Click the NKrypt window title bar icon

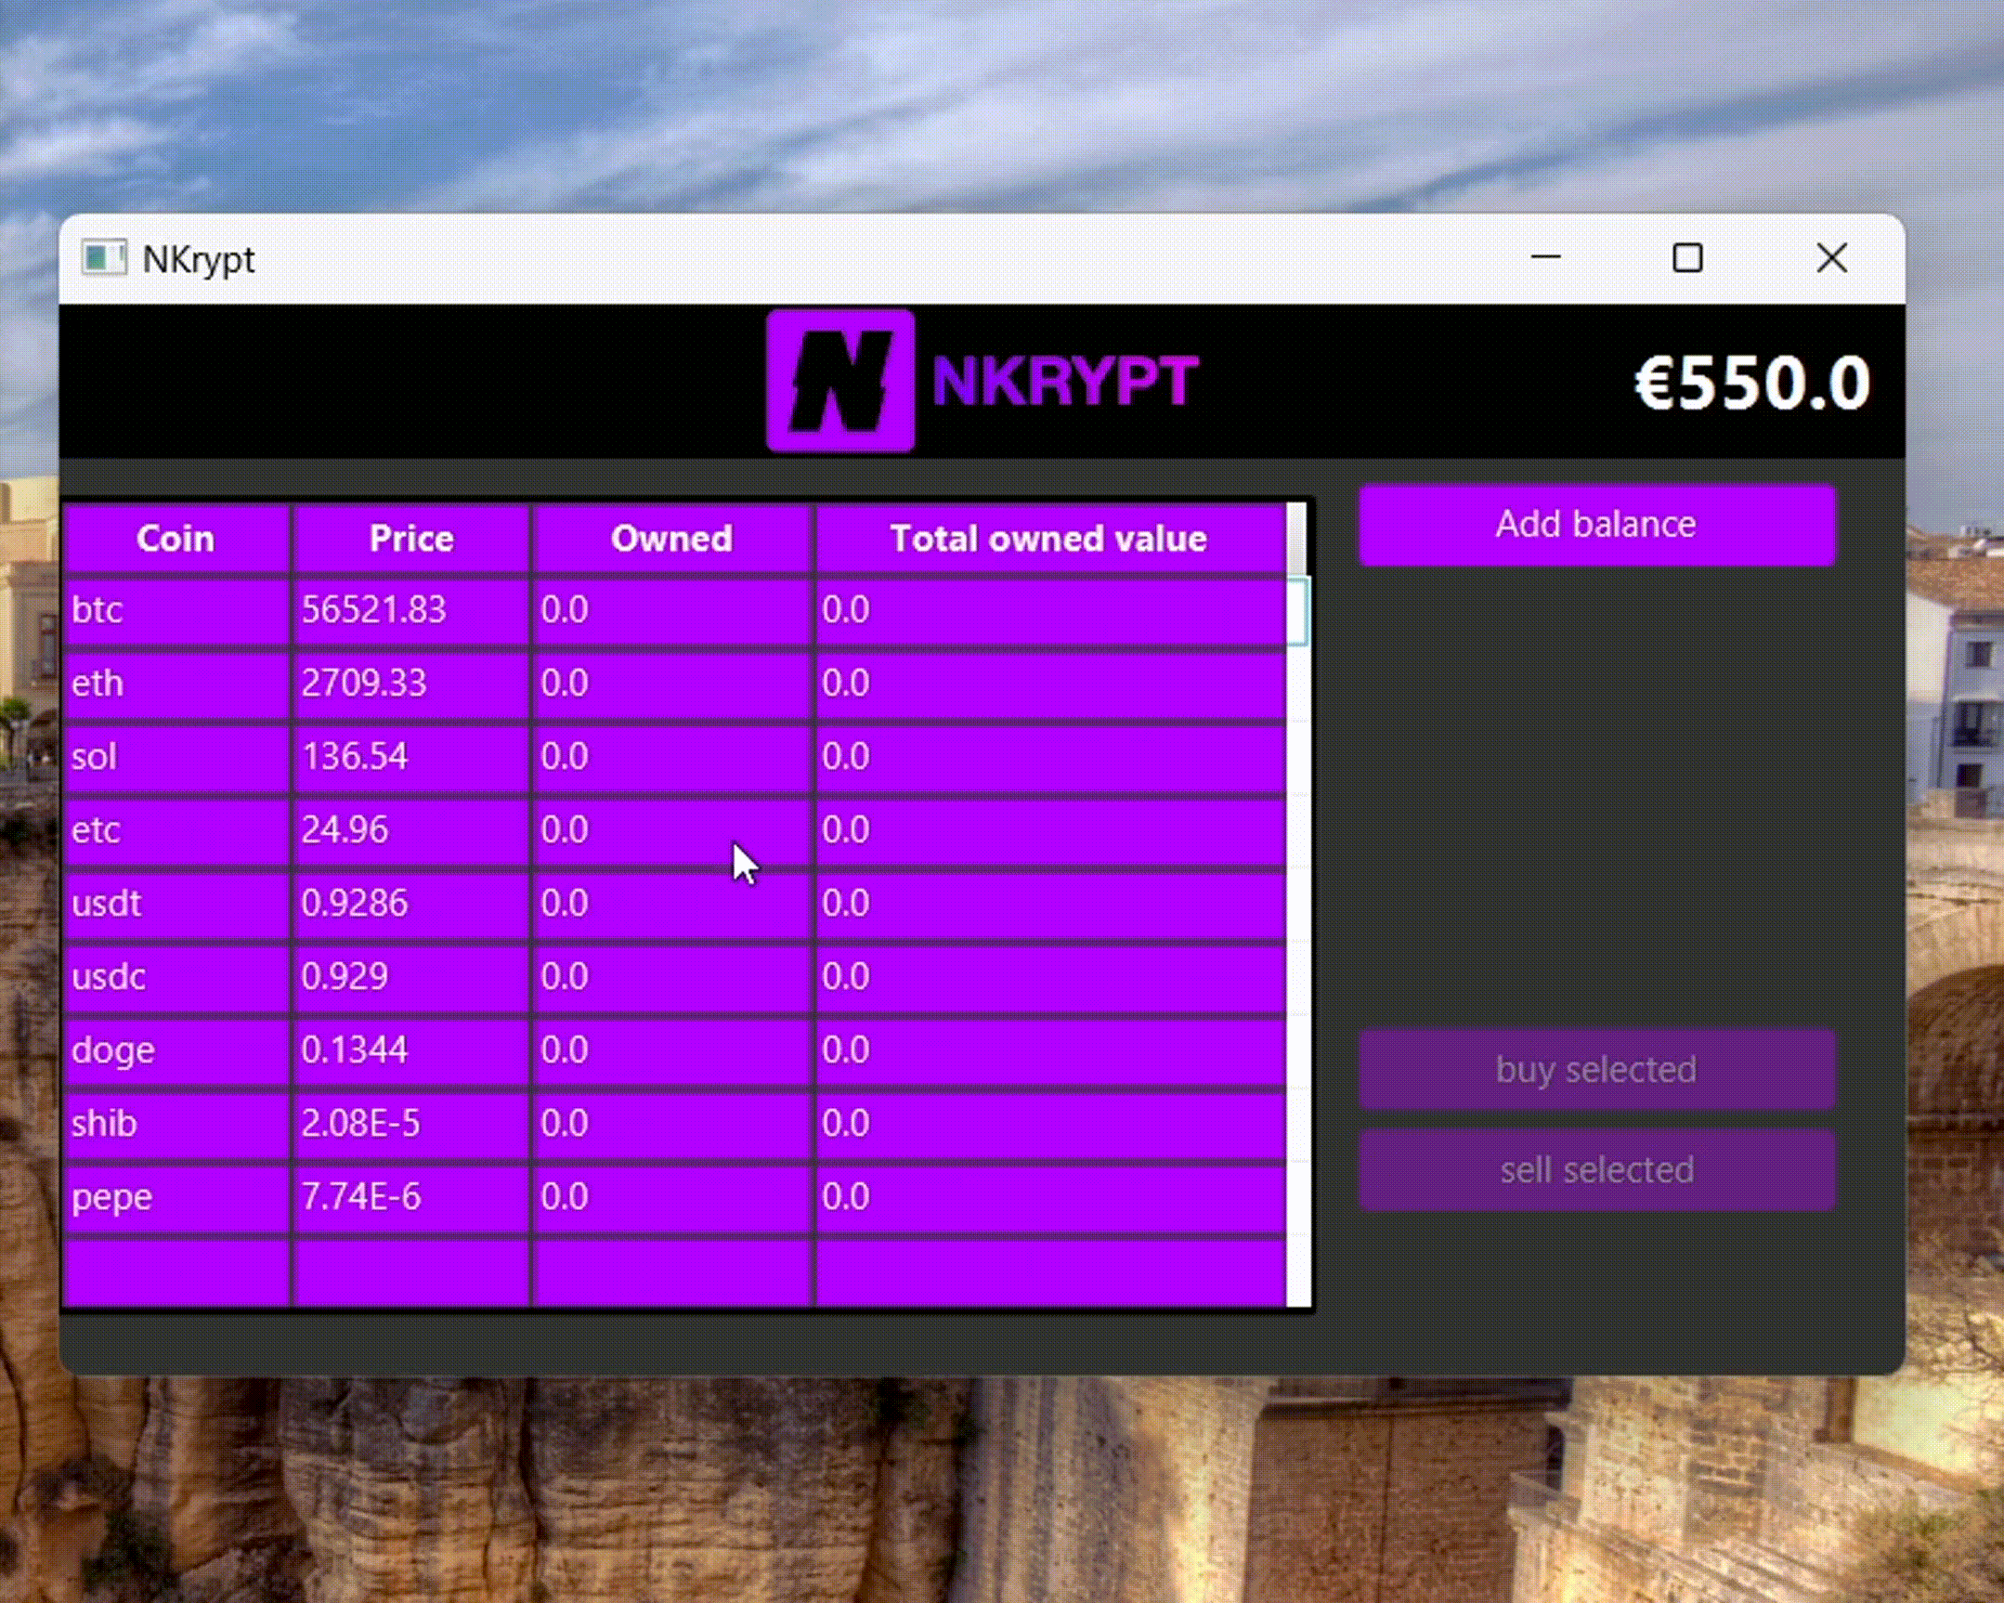[x=103, y=257]
